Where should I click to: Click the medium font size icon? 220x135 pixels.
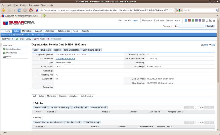[x=211, y=20]
